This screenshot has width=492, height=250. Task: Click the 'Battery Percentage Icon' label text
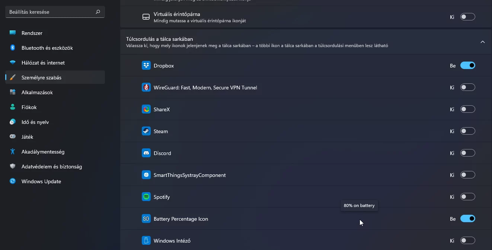pyautogui.click(x=181, y=219)
